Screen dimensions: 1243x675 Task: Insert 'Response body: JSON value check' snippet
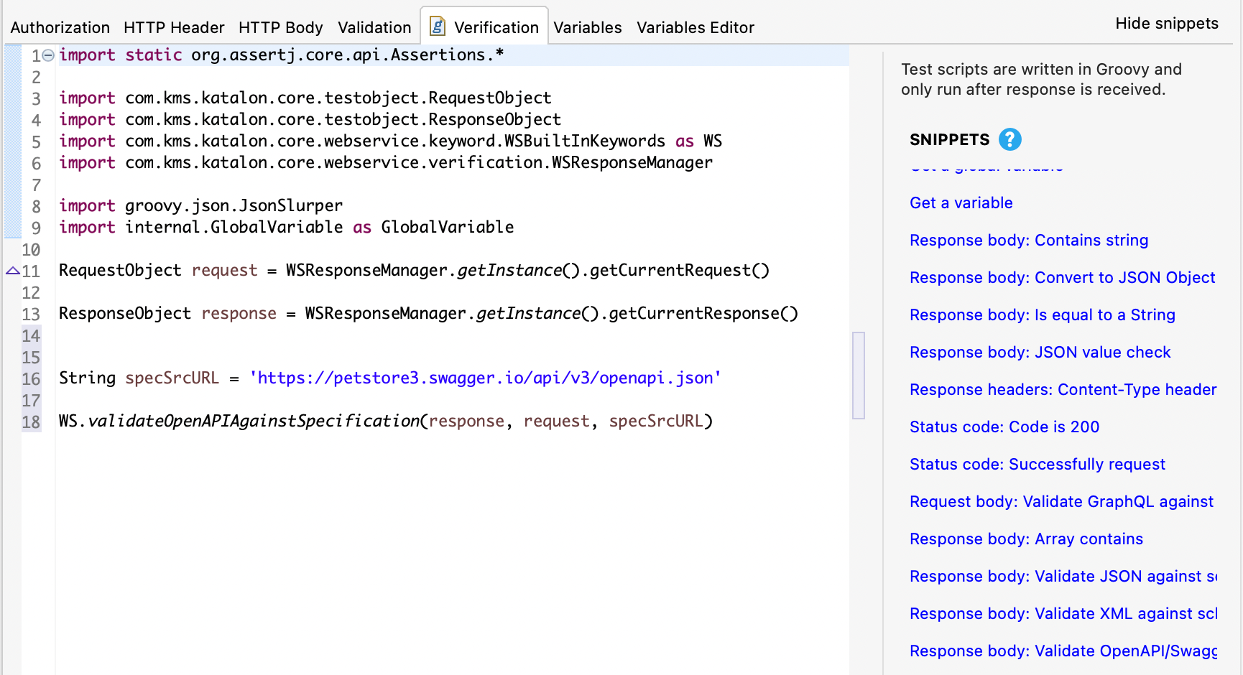click(x=1040, y=352)
